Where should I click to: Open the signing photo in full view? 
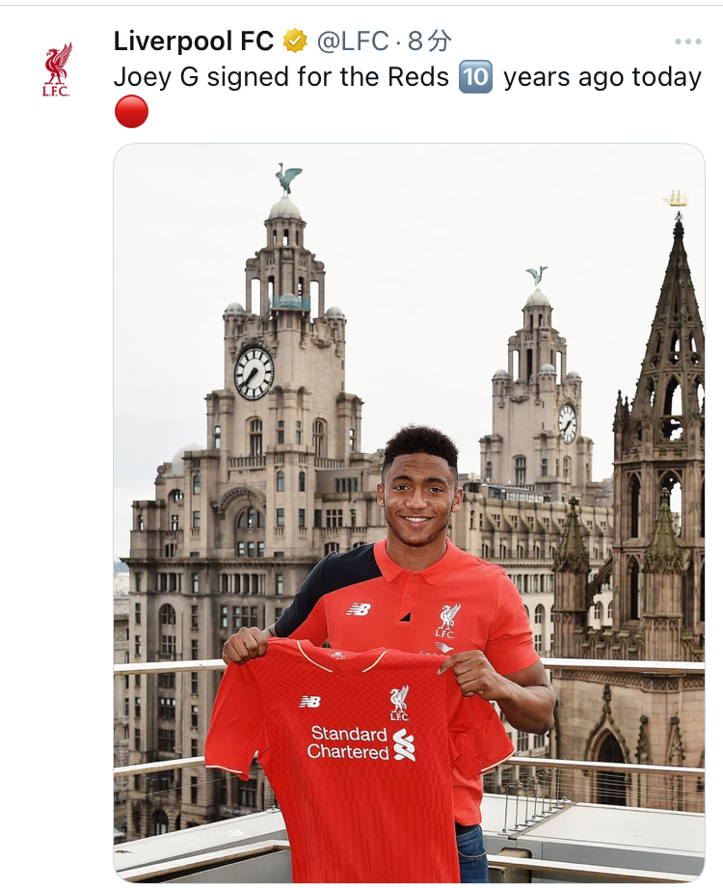coord(409,512)
